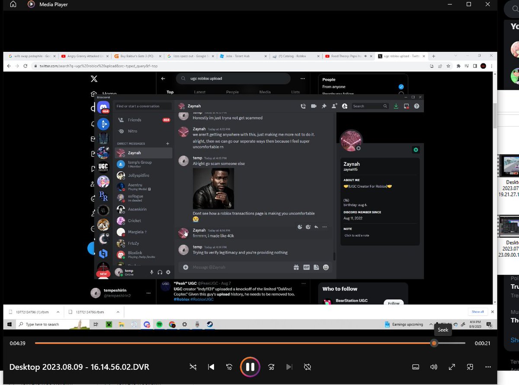Open the gift icon in message bar
Screen dimensions: 519x385
(296, 267)
